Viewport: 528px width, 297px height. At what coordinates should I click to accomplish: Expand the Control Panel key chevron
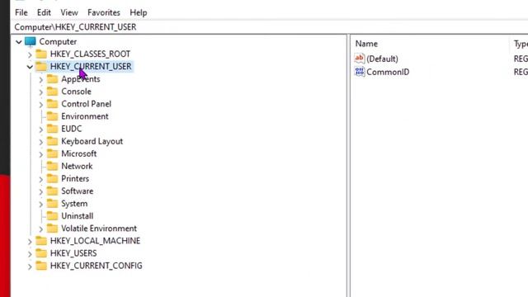point(41,105)
